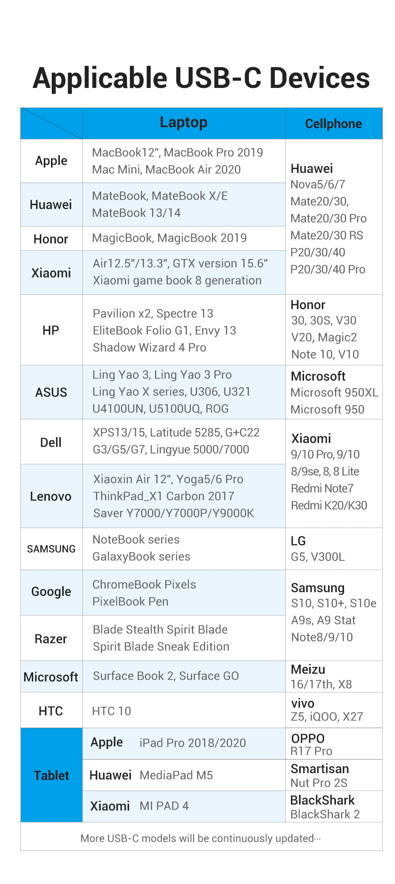The width and height of the screenshot is (395, 884).
Task: Click the Google row label
Action: 51,591
